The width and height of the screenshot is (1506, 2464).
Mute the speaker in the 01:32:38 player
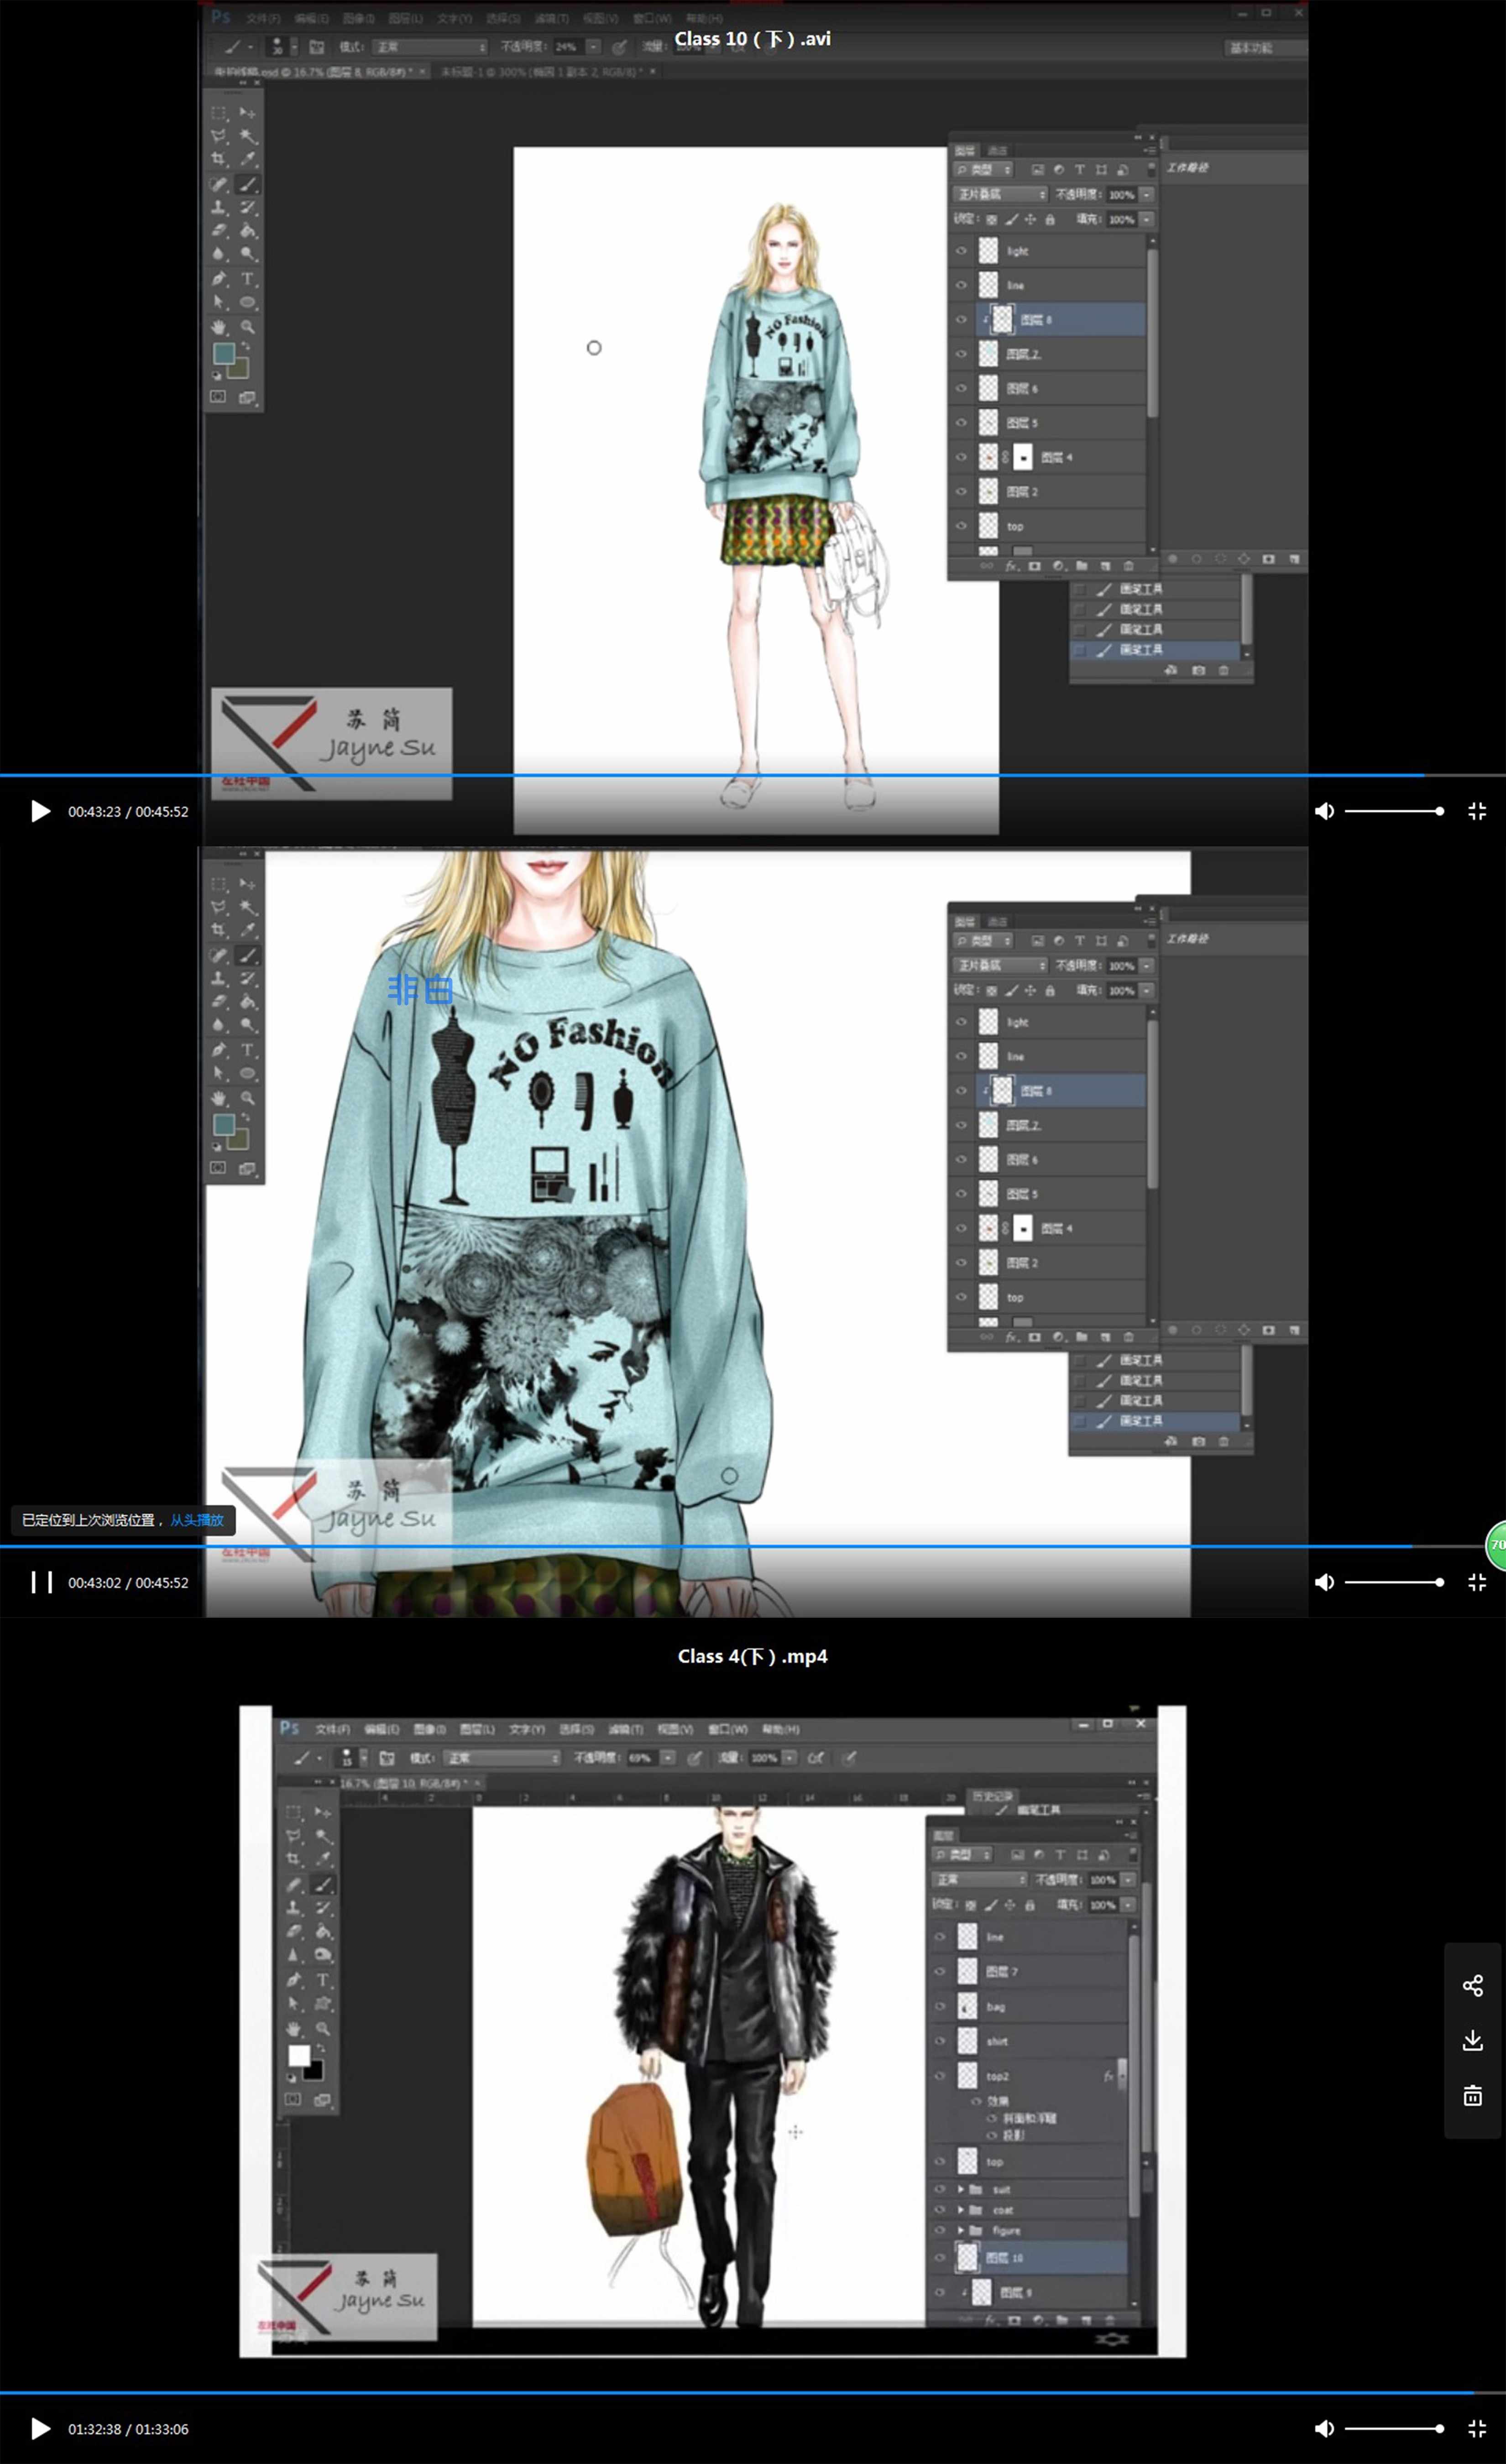(1324, 2428)
